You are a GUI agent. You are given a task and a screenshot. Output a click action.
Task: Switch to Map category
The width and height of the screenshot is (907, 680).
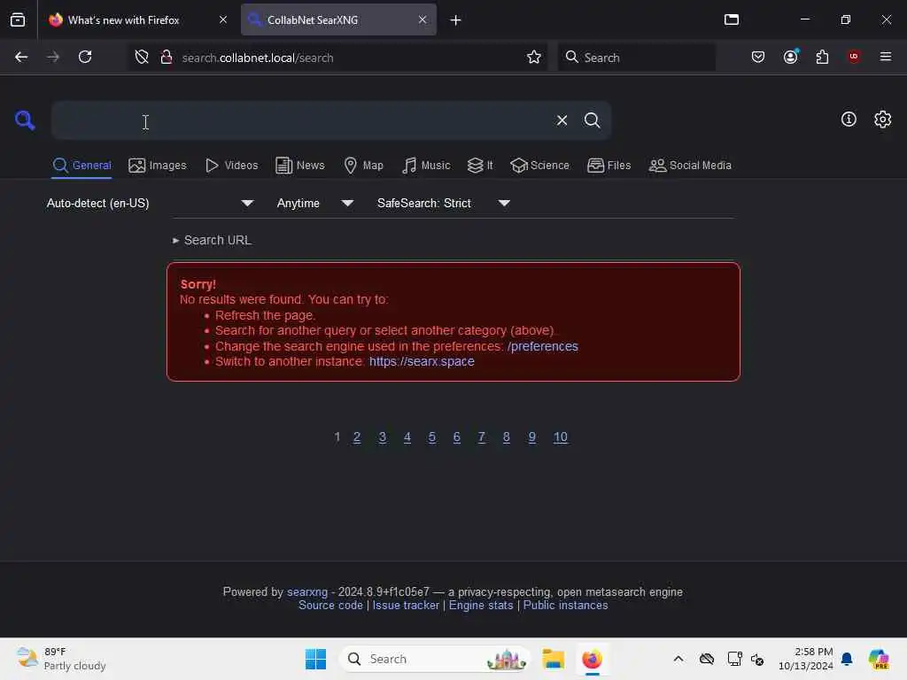pos(363,166)
